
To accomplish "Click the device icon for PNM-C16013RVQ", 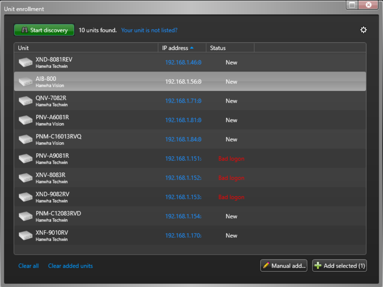I will 26,139.
